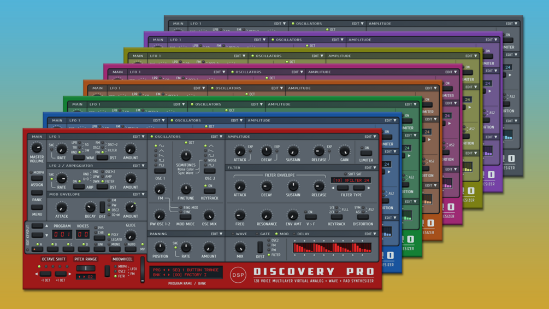Screen dimensions: 549x309
Task: Click the ARP button in LFO 2
Action: pyautogui.click(x=79, y=187)
